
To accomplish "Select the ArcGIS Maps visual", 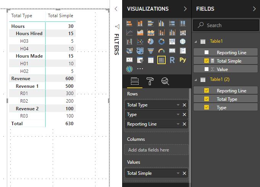I will (129, 69).
